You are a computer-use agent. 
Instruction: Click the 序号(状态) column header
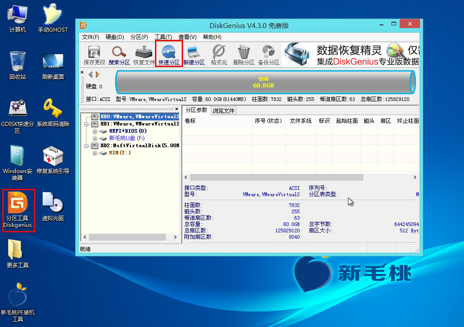click(x=269, y=120)
